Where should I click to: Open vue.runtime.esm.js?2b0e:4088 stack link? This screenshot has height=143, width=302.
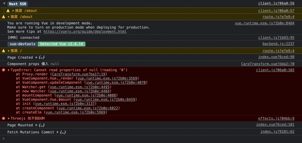pos(86,95)
